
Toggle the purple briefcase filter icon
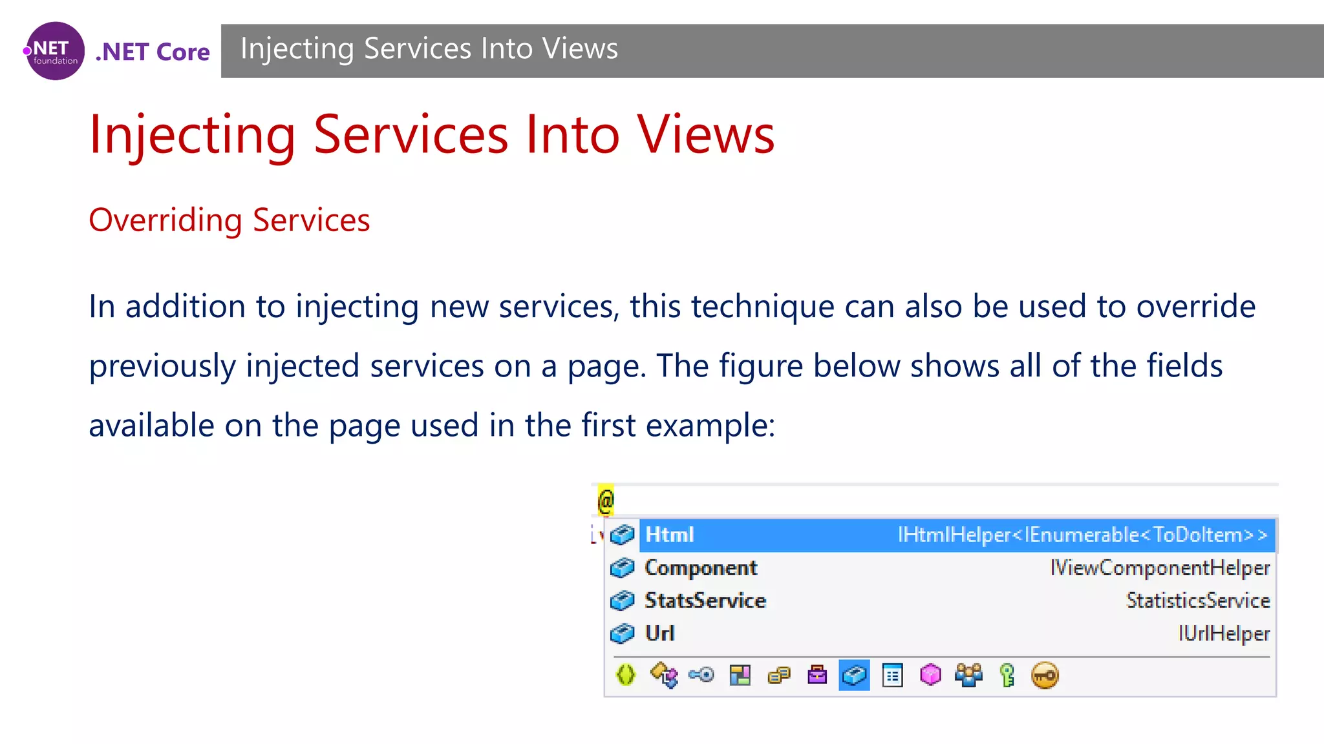817,675
